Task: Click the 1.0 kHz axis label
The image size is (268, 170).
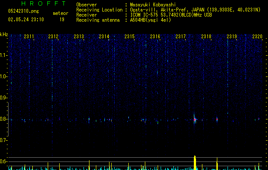Action: [3, 76]
